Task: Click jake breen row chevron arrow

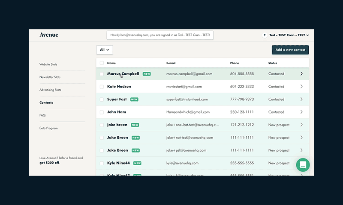Action: click(301, 125)
